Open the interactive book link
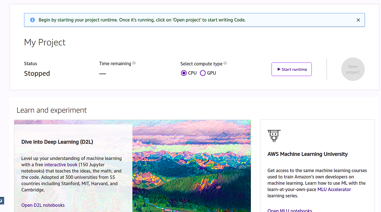 click(x=61, y=164)
